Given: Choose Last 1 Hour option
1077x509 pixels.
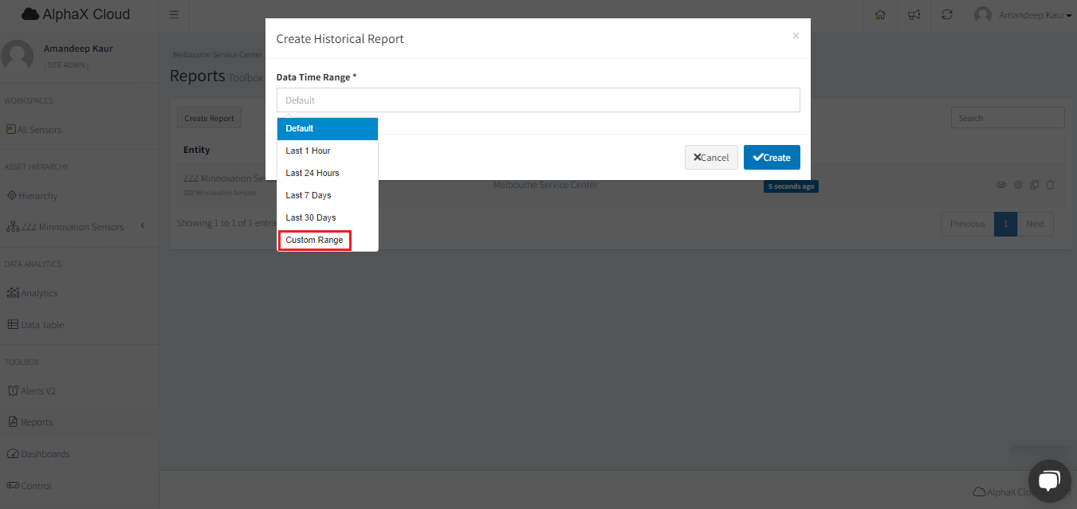Looking at the screenshot, I should (x=308, y=151).
